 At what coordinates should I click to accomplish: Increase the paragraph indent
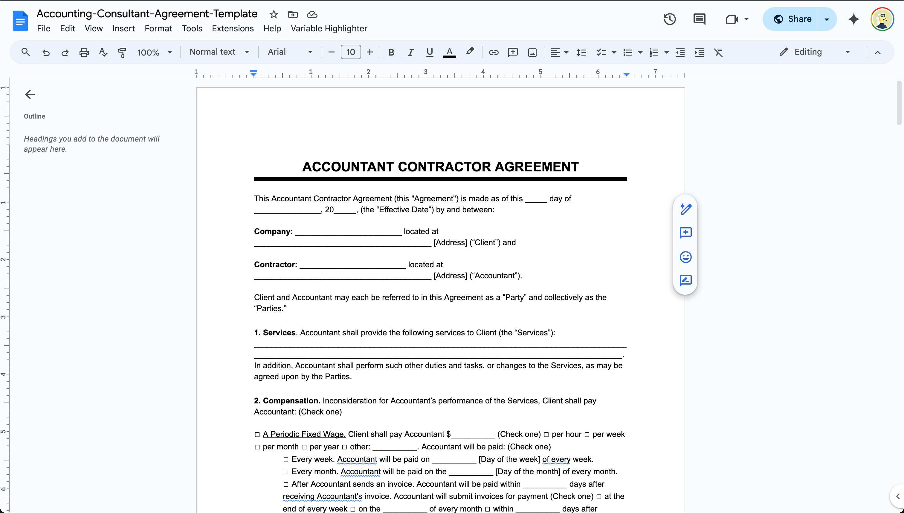pos(700,52)
